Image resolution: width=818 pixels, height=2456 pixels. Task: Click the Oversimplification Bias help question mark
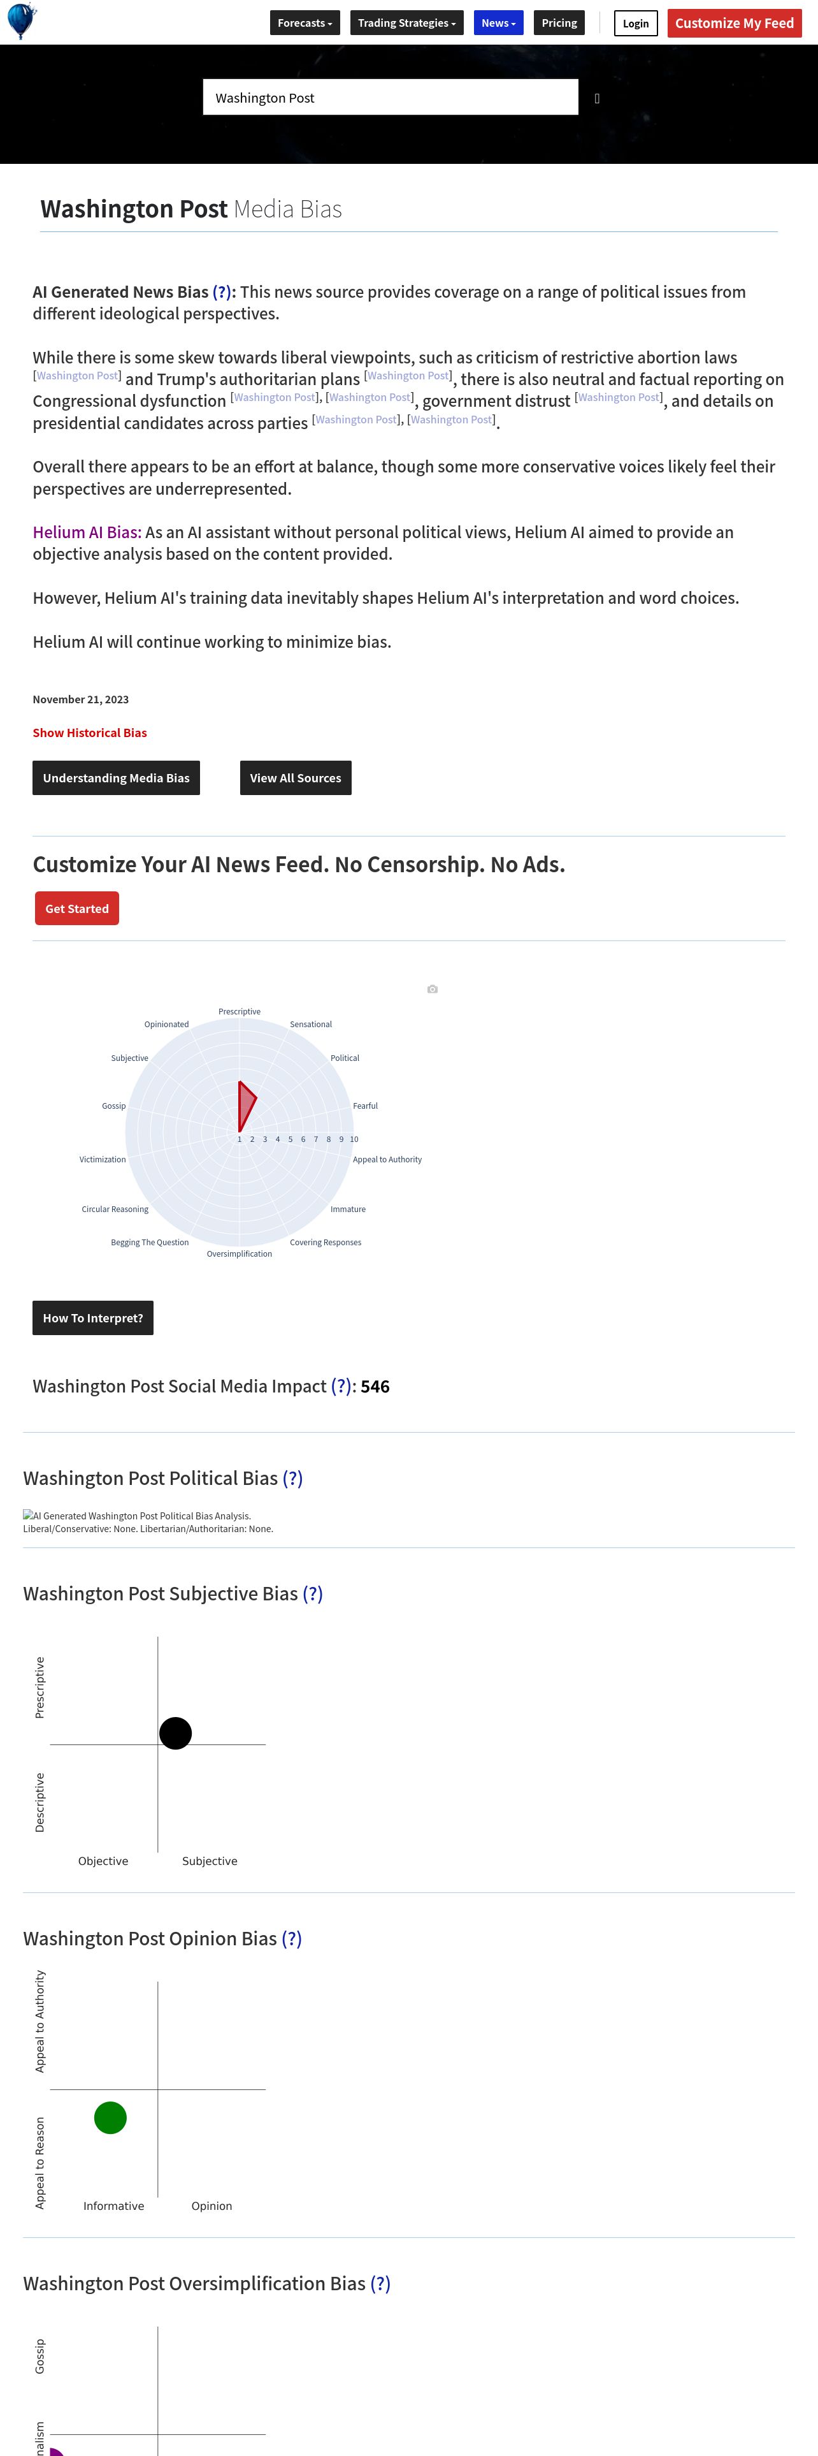(x=380, y=2283)
